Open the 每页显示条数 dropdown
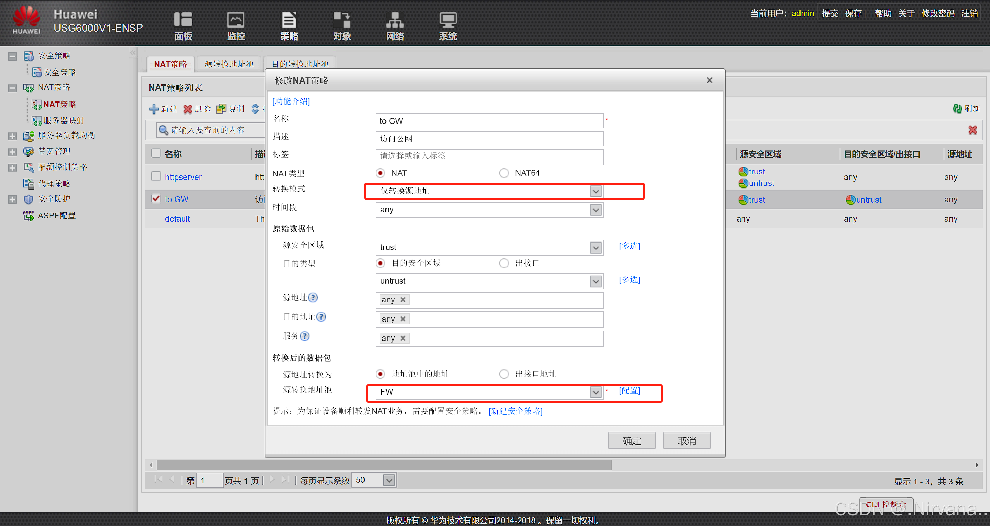This screenshot has height=526, width=990. click(x=389, y=480)
